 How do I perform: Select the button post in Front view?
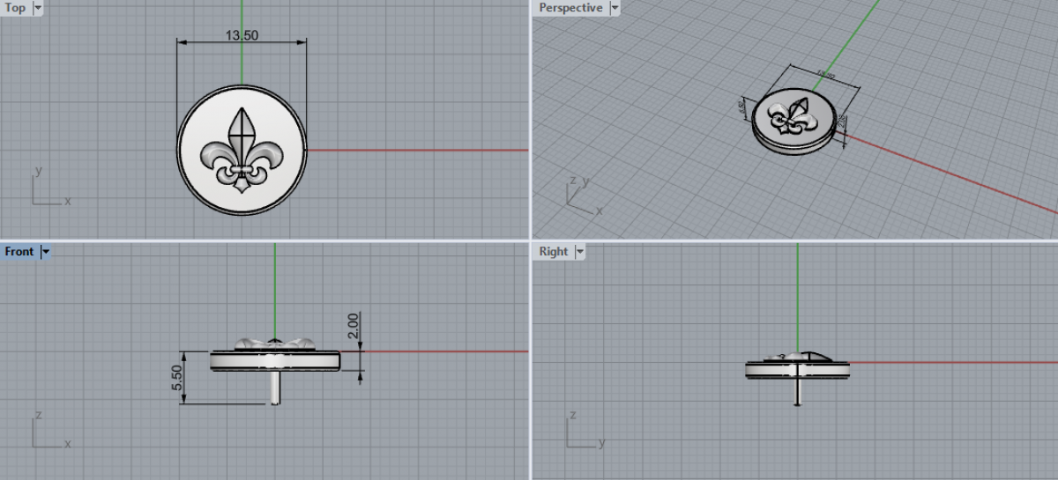click(275, 387)
